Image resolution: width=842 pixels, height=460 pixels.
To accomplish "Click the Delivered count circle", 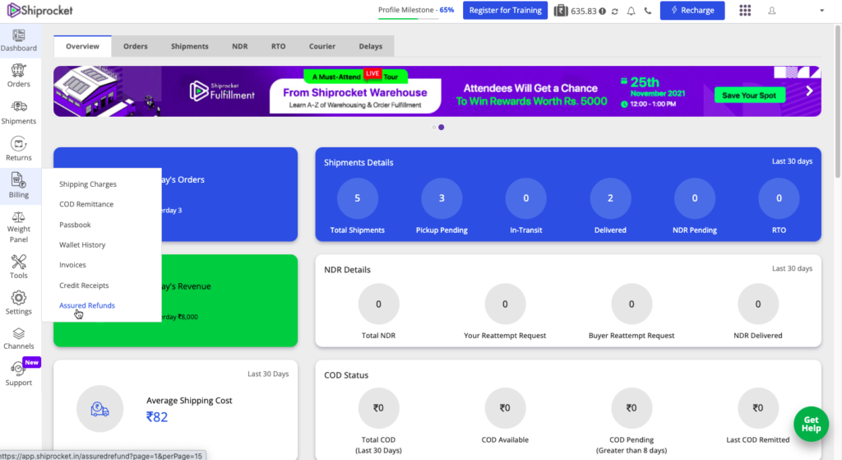I will pos(611,198).
